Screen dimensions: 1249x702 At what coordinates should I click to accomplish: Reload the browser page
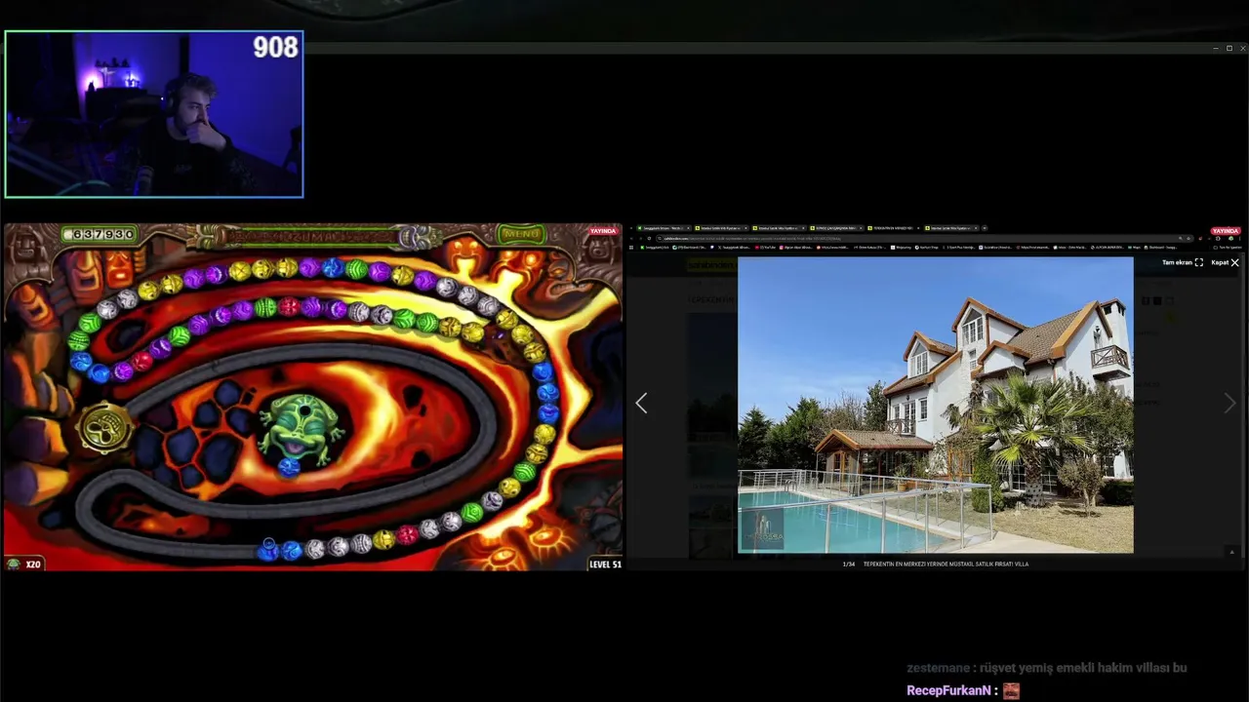pyautogui.click(x=649, y=238)
